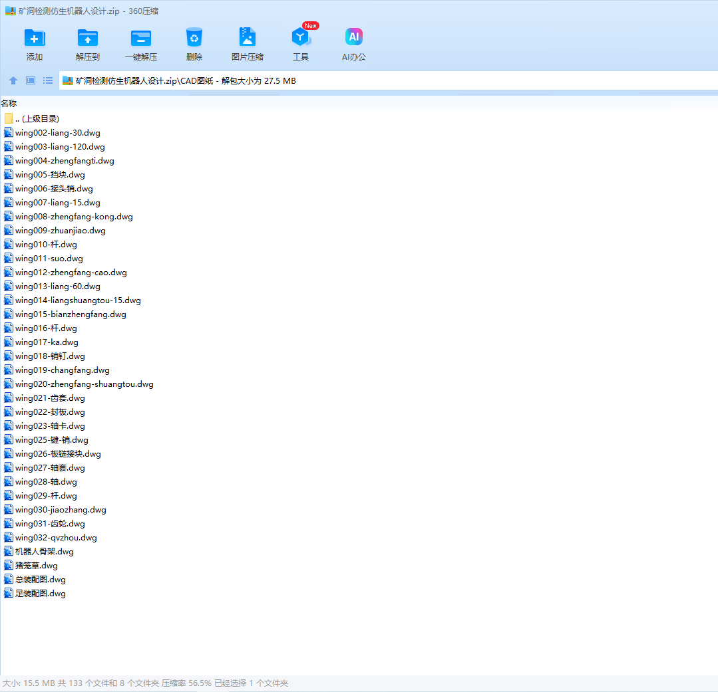The width and height of the screenshot is (718, 692).
Task: Sort by the 名称 column header
Action: pyautogui.click(x=9, y=103)
